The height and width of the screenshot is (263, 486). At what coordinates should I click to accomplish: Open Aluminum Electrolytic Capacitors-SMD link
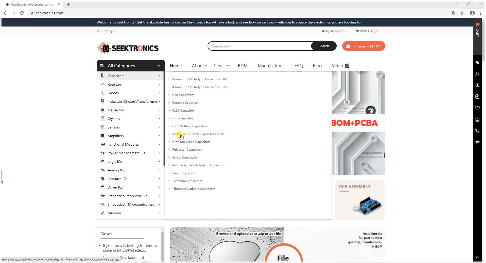(x=200, y=87)
